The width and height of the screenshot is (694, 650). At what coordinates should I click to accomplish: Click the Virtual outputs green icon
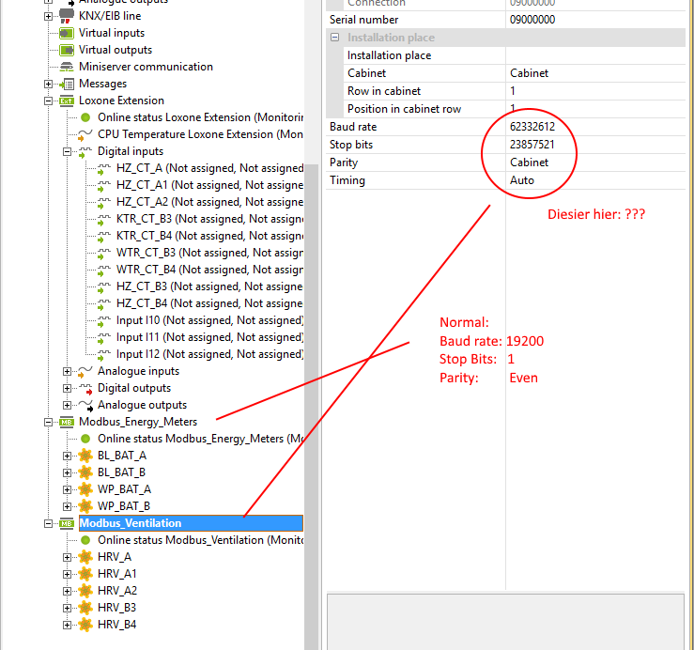[x=67, y=50]
